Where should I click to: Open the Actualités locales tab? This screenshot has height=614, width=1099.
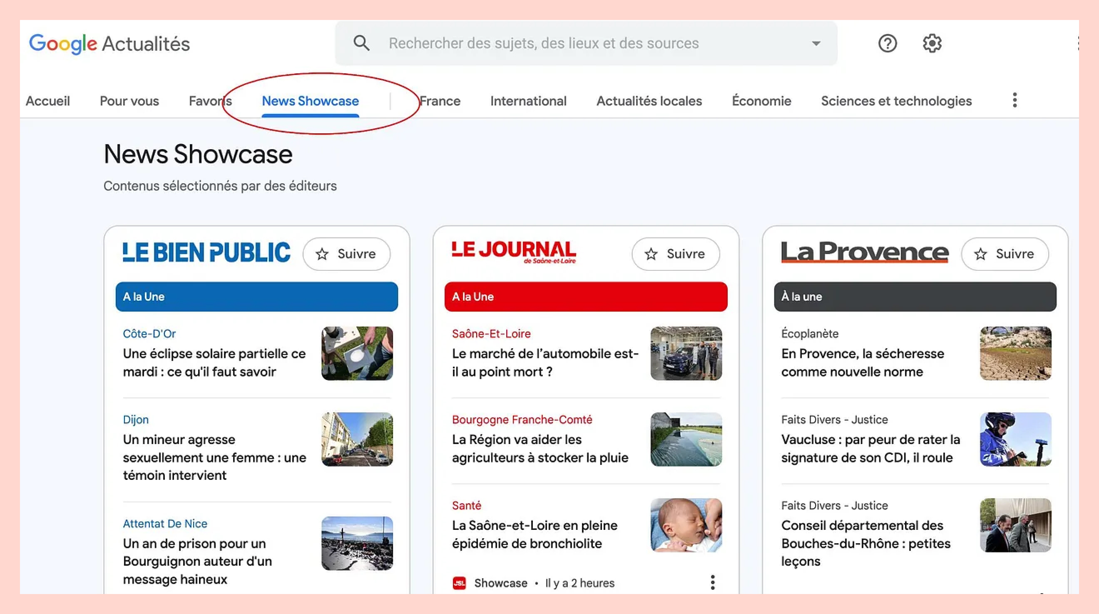(649, 101)
